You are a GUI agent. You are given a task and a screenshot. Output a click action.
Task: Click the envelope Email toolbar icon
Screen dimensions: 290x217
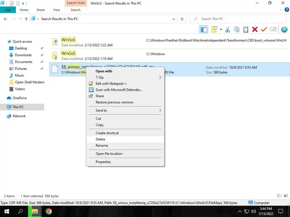(273, 29)
